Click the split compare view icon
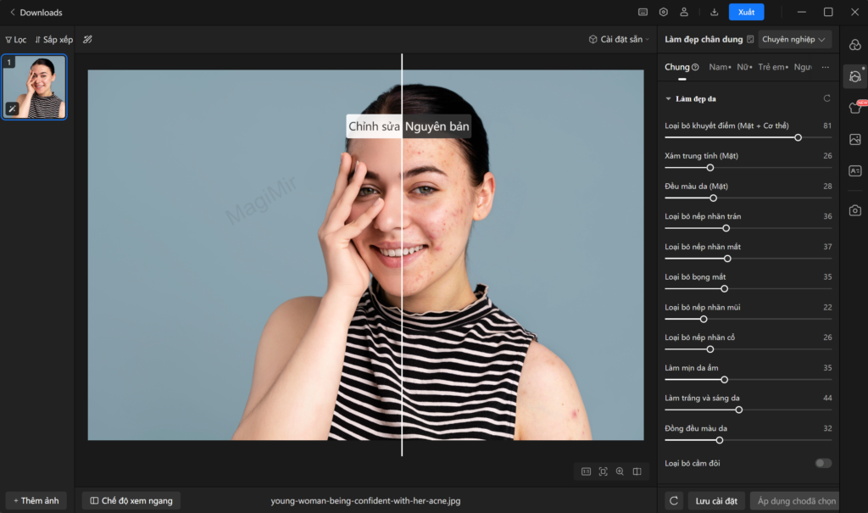This screenshot has height=513, width=868. (x=638, y=471)
